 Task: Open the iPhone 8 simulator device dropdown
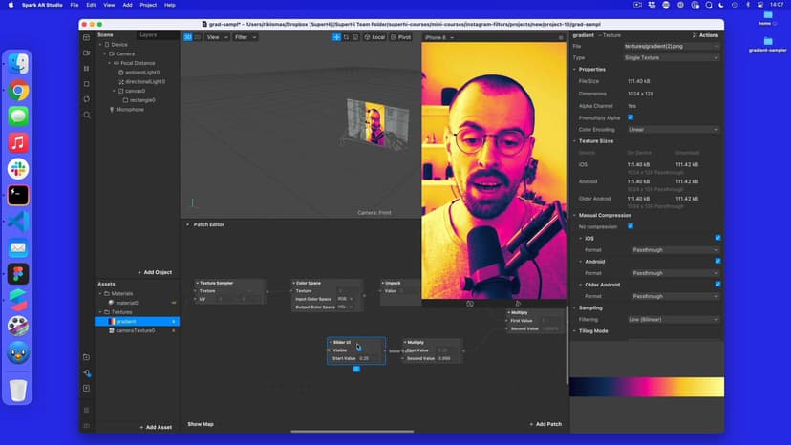[438, 37]
